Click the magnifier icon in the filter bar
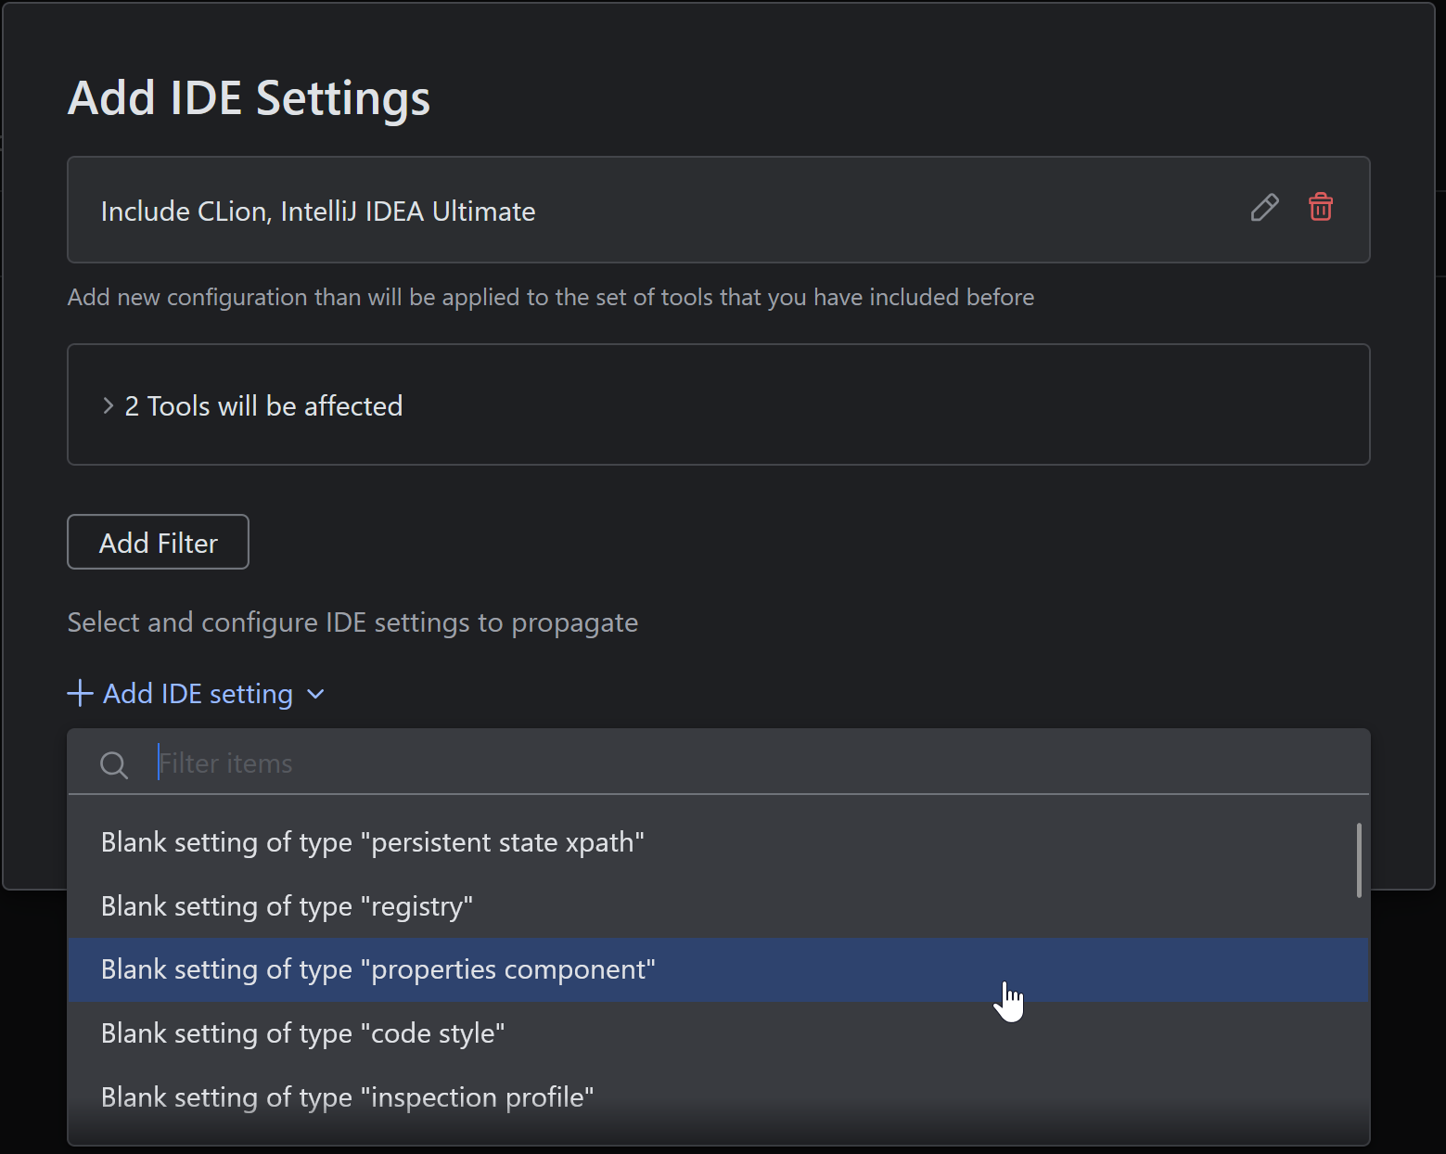 (x=113, y=764)
